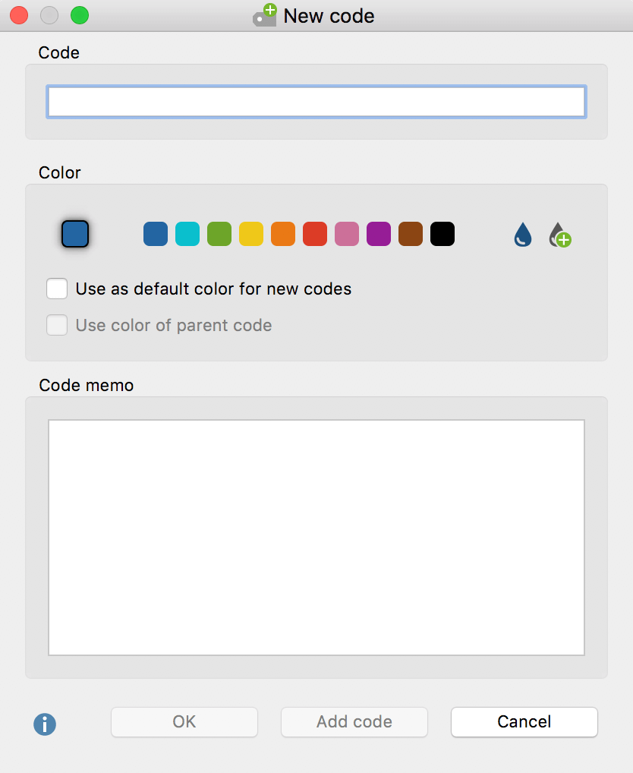Click the droplet icon with green plus
The image size is (633, 773).
[x=560, y=235]
